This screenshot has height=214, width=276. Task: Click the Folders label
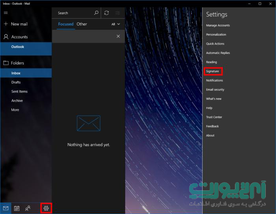17,63
